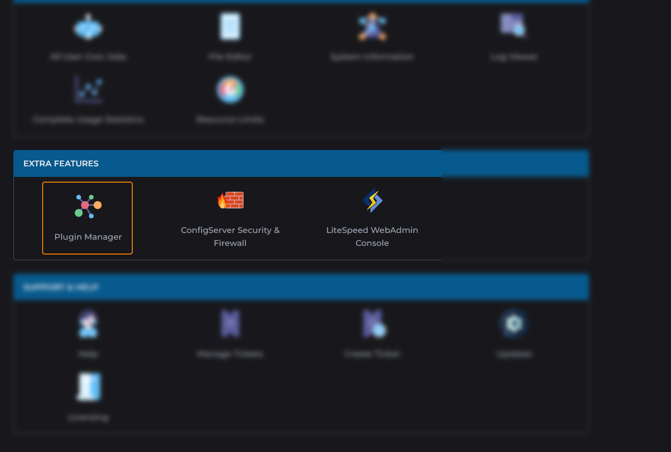Open the Licensing document icon
The image size is (671, 452).
[x=89, y=386]
